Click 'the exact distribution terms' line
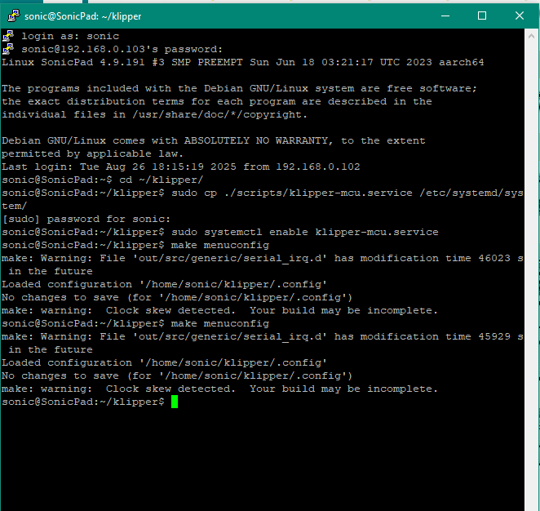Viewport: 540px width, 511px height. (217, 102)
